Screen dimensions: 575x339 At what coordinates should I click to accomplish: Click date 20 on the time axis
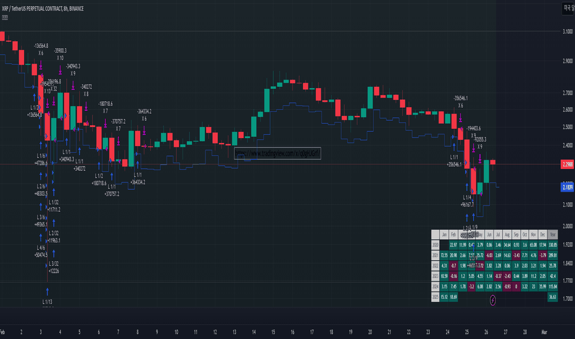(x=370, y=332)
